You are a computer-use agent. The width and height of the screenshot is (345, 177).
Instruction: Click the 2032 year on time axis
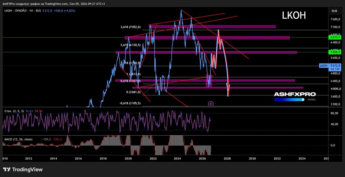coord(277,158)
